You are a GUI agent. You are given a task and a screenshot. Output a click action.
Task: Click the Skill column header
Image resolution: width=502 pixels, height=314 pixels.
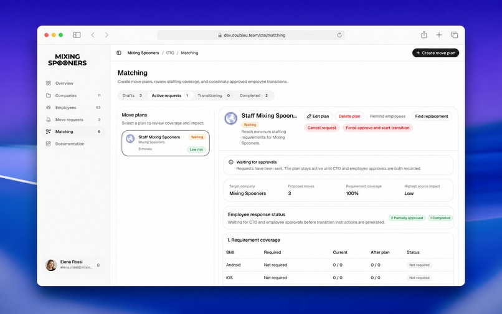pyautogui.click(x=230, y=252)
